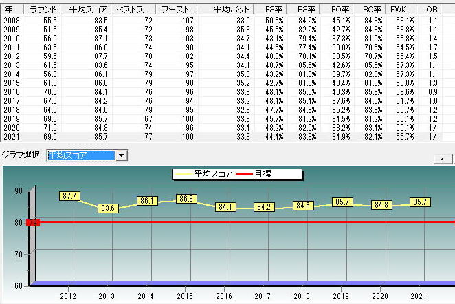
Task: Click the 84.2 data label on the graph
Action: click(264, 207)
